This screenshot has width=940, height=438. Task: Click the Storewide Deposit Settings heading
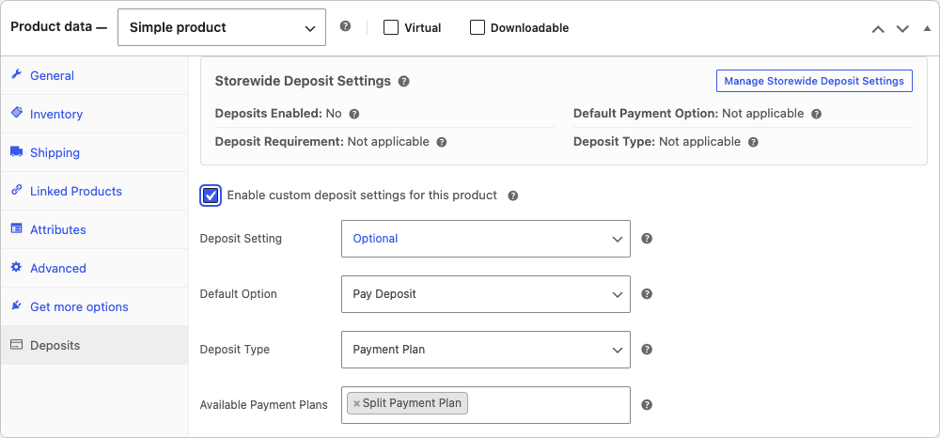[x=303, y=81]
